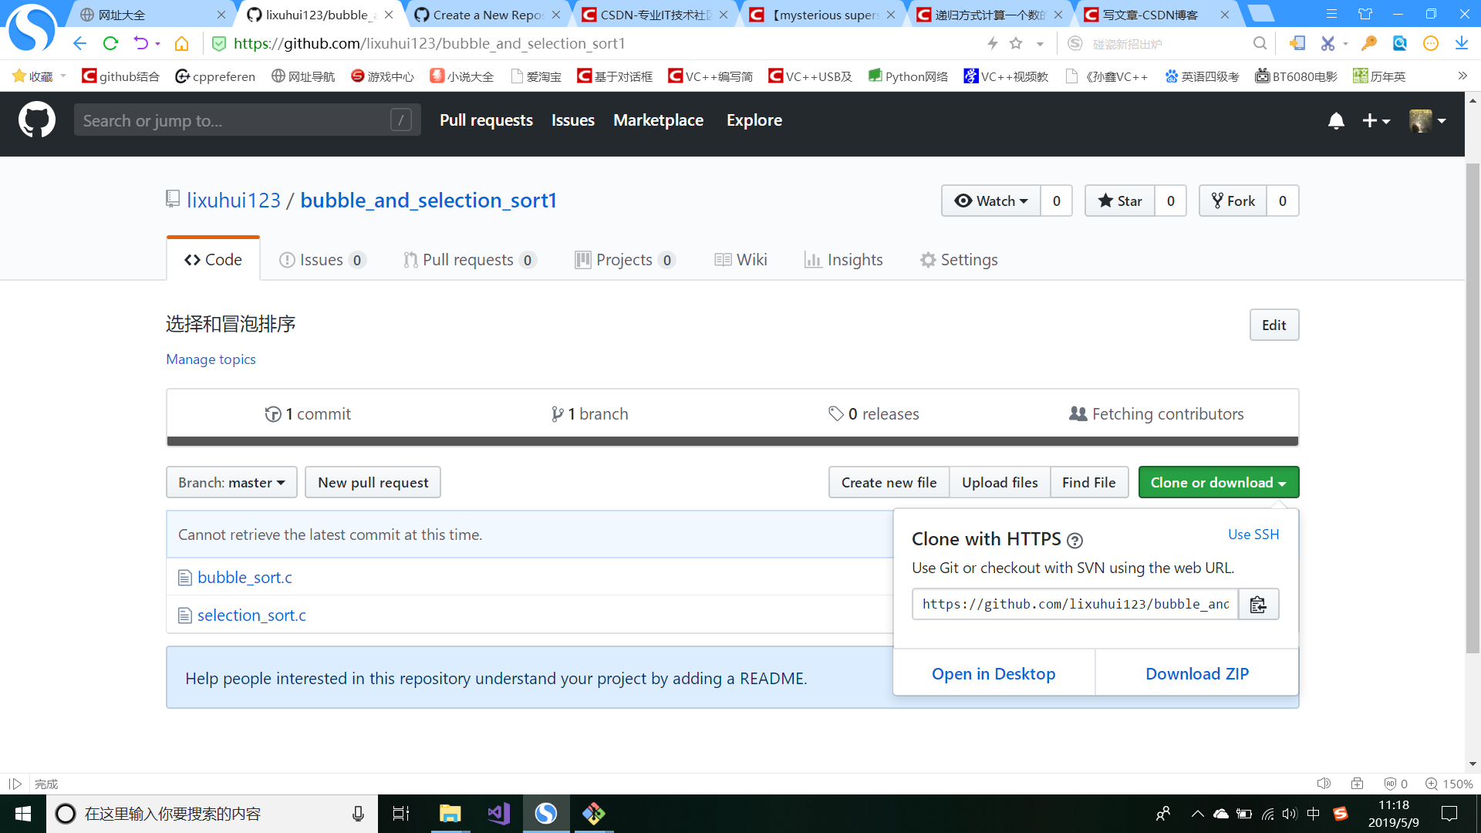Open the Insights tab
This screenshot has height=833, width=1481.
point(843,260)
